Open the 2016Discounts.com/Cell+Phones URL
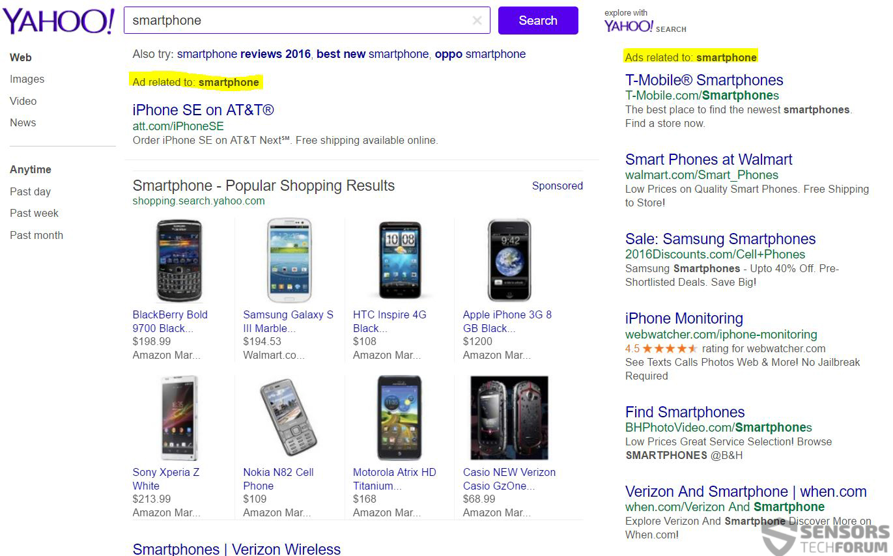This screenshot has width=893, height=556. [x=715, y=254]
